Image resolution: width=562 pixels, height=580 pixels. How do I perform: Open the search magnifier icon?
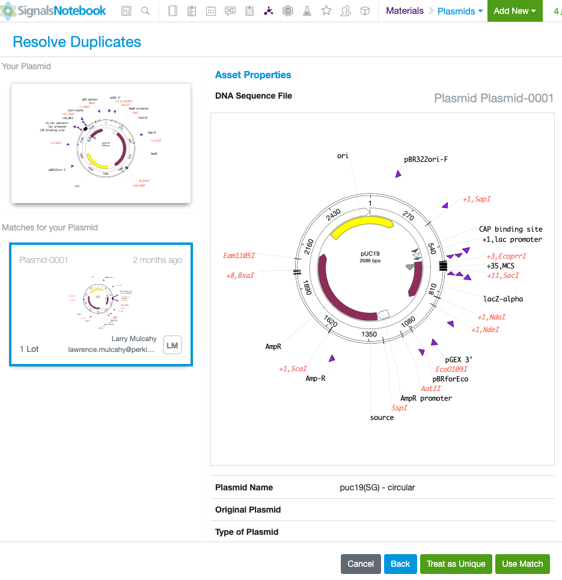[x=145, y=11]
